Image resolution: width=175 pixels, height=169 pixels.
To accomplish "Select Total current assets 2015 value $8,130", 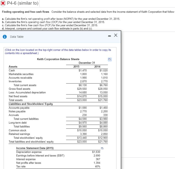I will tap(82, 85).
